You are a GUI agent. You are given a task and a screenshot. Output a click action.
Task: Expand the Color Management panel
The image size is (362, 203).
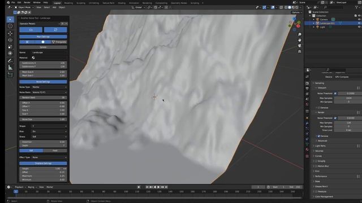(x=324, y=197)
